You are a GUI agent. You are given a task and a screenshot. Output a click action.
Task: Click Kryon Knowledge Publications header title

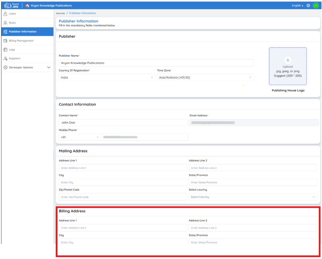tap(51, 5)
